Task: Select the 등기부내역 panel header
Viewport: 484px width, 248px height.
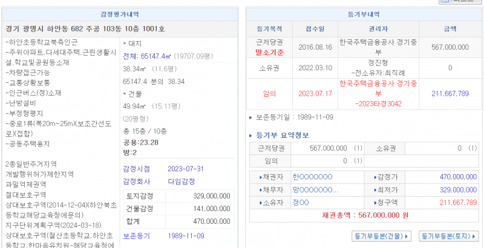Action: [x=365, y=14]
